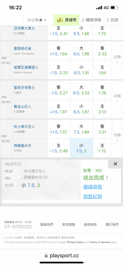Viewport: 123px width, 266px height.
Task: Tap the lock icon beside playsport.cc
Action: tap(46, 255)
